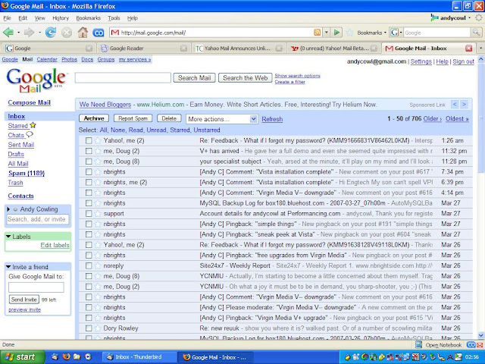Open the More actions dropdown
This screenshot has height=364, width=485.
222,119
